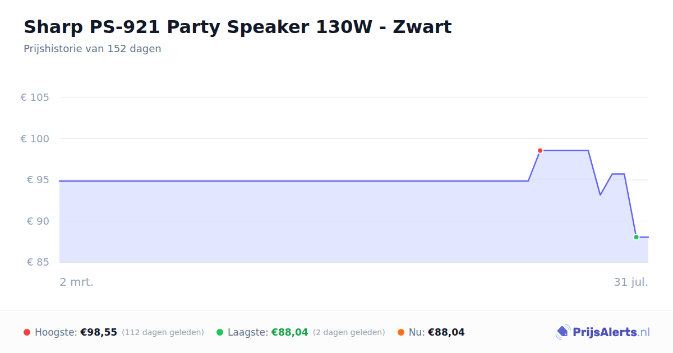Click the Nu €88,04 current price value

click(x=446, y=332)
